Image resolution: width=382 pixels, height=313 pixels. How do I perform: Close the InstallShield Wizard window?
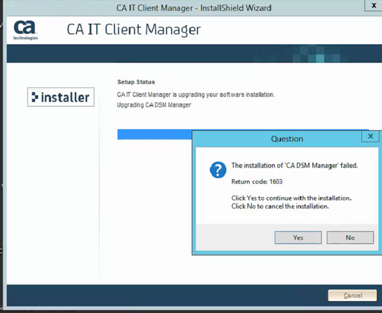click(373, 5)
